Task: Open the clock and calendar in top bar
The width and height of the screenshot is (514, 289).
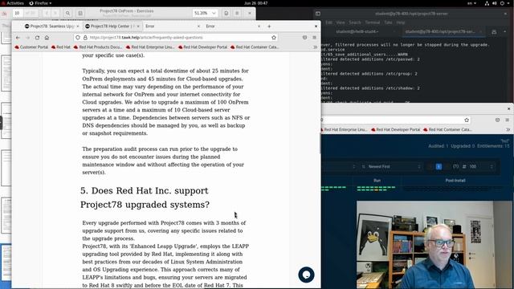Action: click(256, 3)
